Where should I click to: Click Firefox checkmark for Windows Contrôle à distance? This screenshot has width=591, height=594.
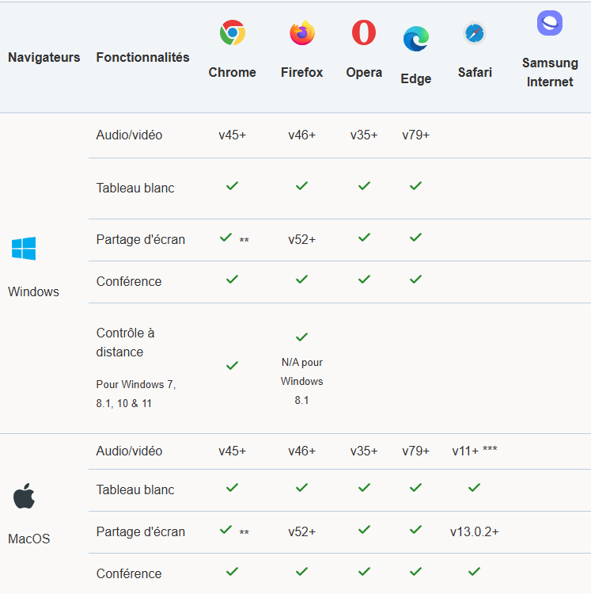point(301,337)
